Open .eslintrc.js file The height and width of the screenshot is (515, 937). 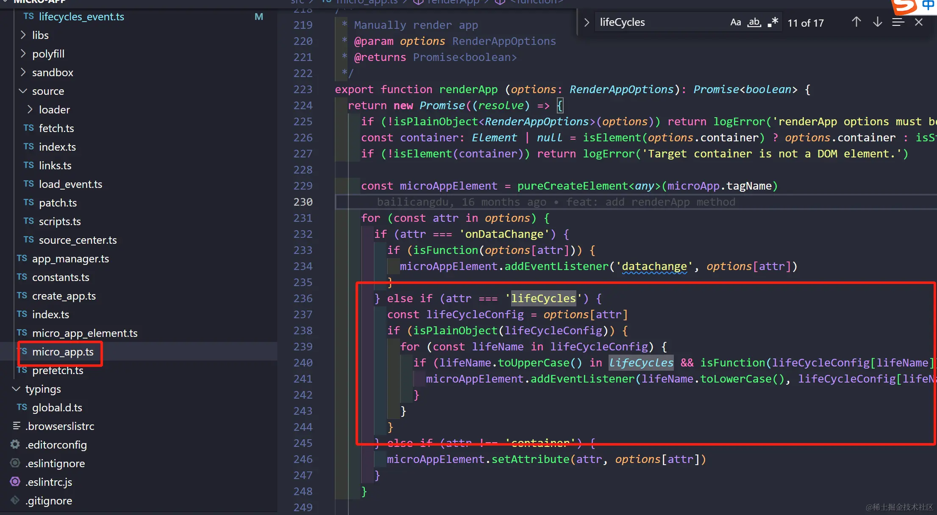[x=49, y=482]
